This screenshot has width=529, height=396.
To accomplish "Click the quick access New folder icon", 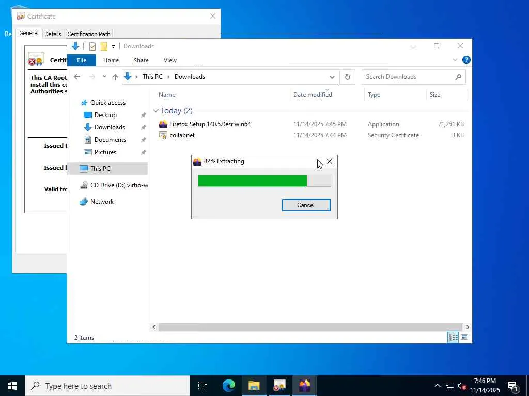I will click(x=104, y=46).
